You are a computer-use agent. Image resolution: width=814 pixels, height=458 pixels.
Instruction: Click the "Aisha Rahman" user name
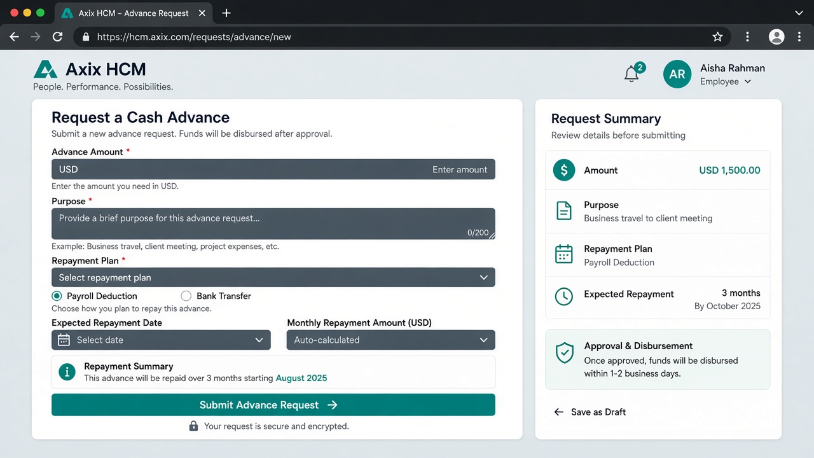[x=733, y=68]
